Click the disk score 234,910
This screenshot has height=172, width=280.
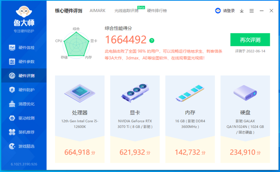242,152
